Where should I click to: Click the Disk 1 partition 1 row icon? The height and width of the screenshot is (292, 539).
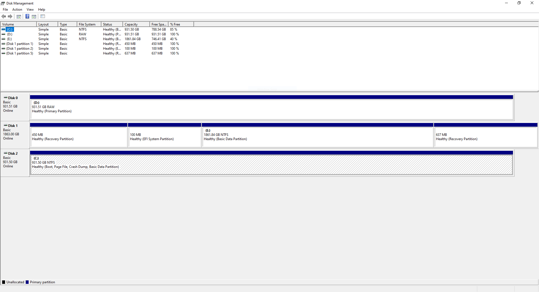[3, 44]
